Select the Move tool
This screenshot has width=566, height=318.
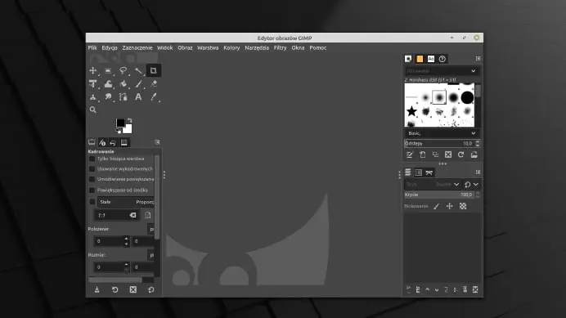pyautogui.click(x=92, y=71)
